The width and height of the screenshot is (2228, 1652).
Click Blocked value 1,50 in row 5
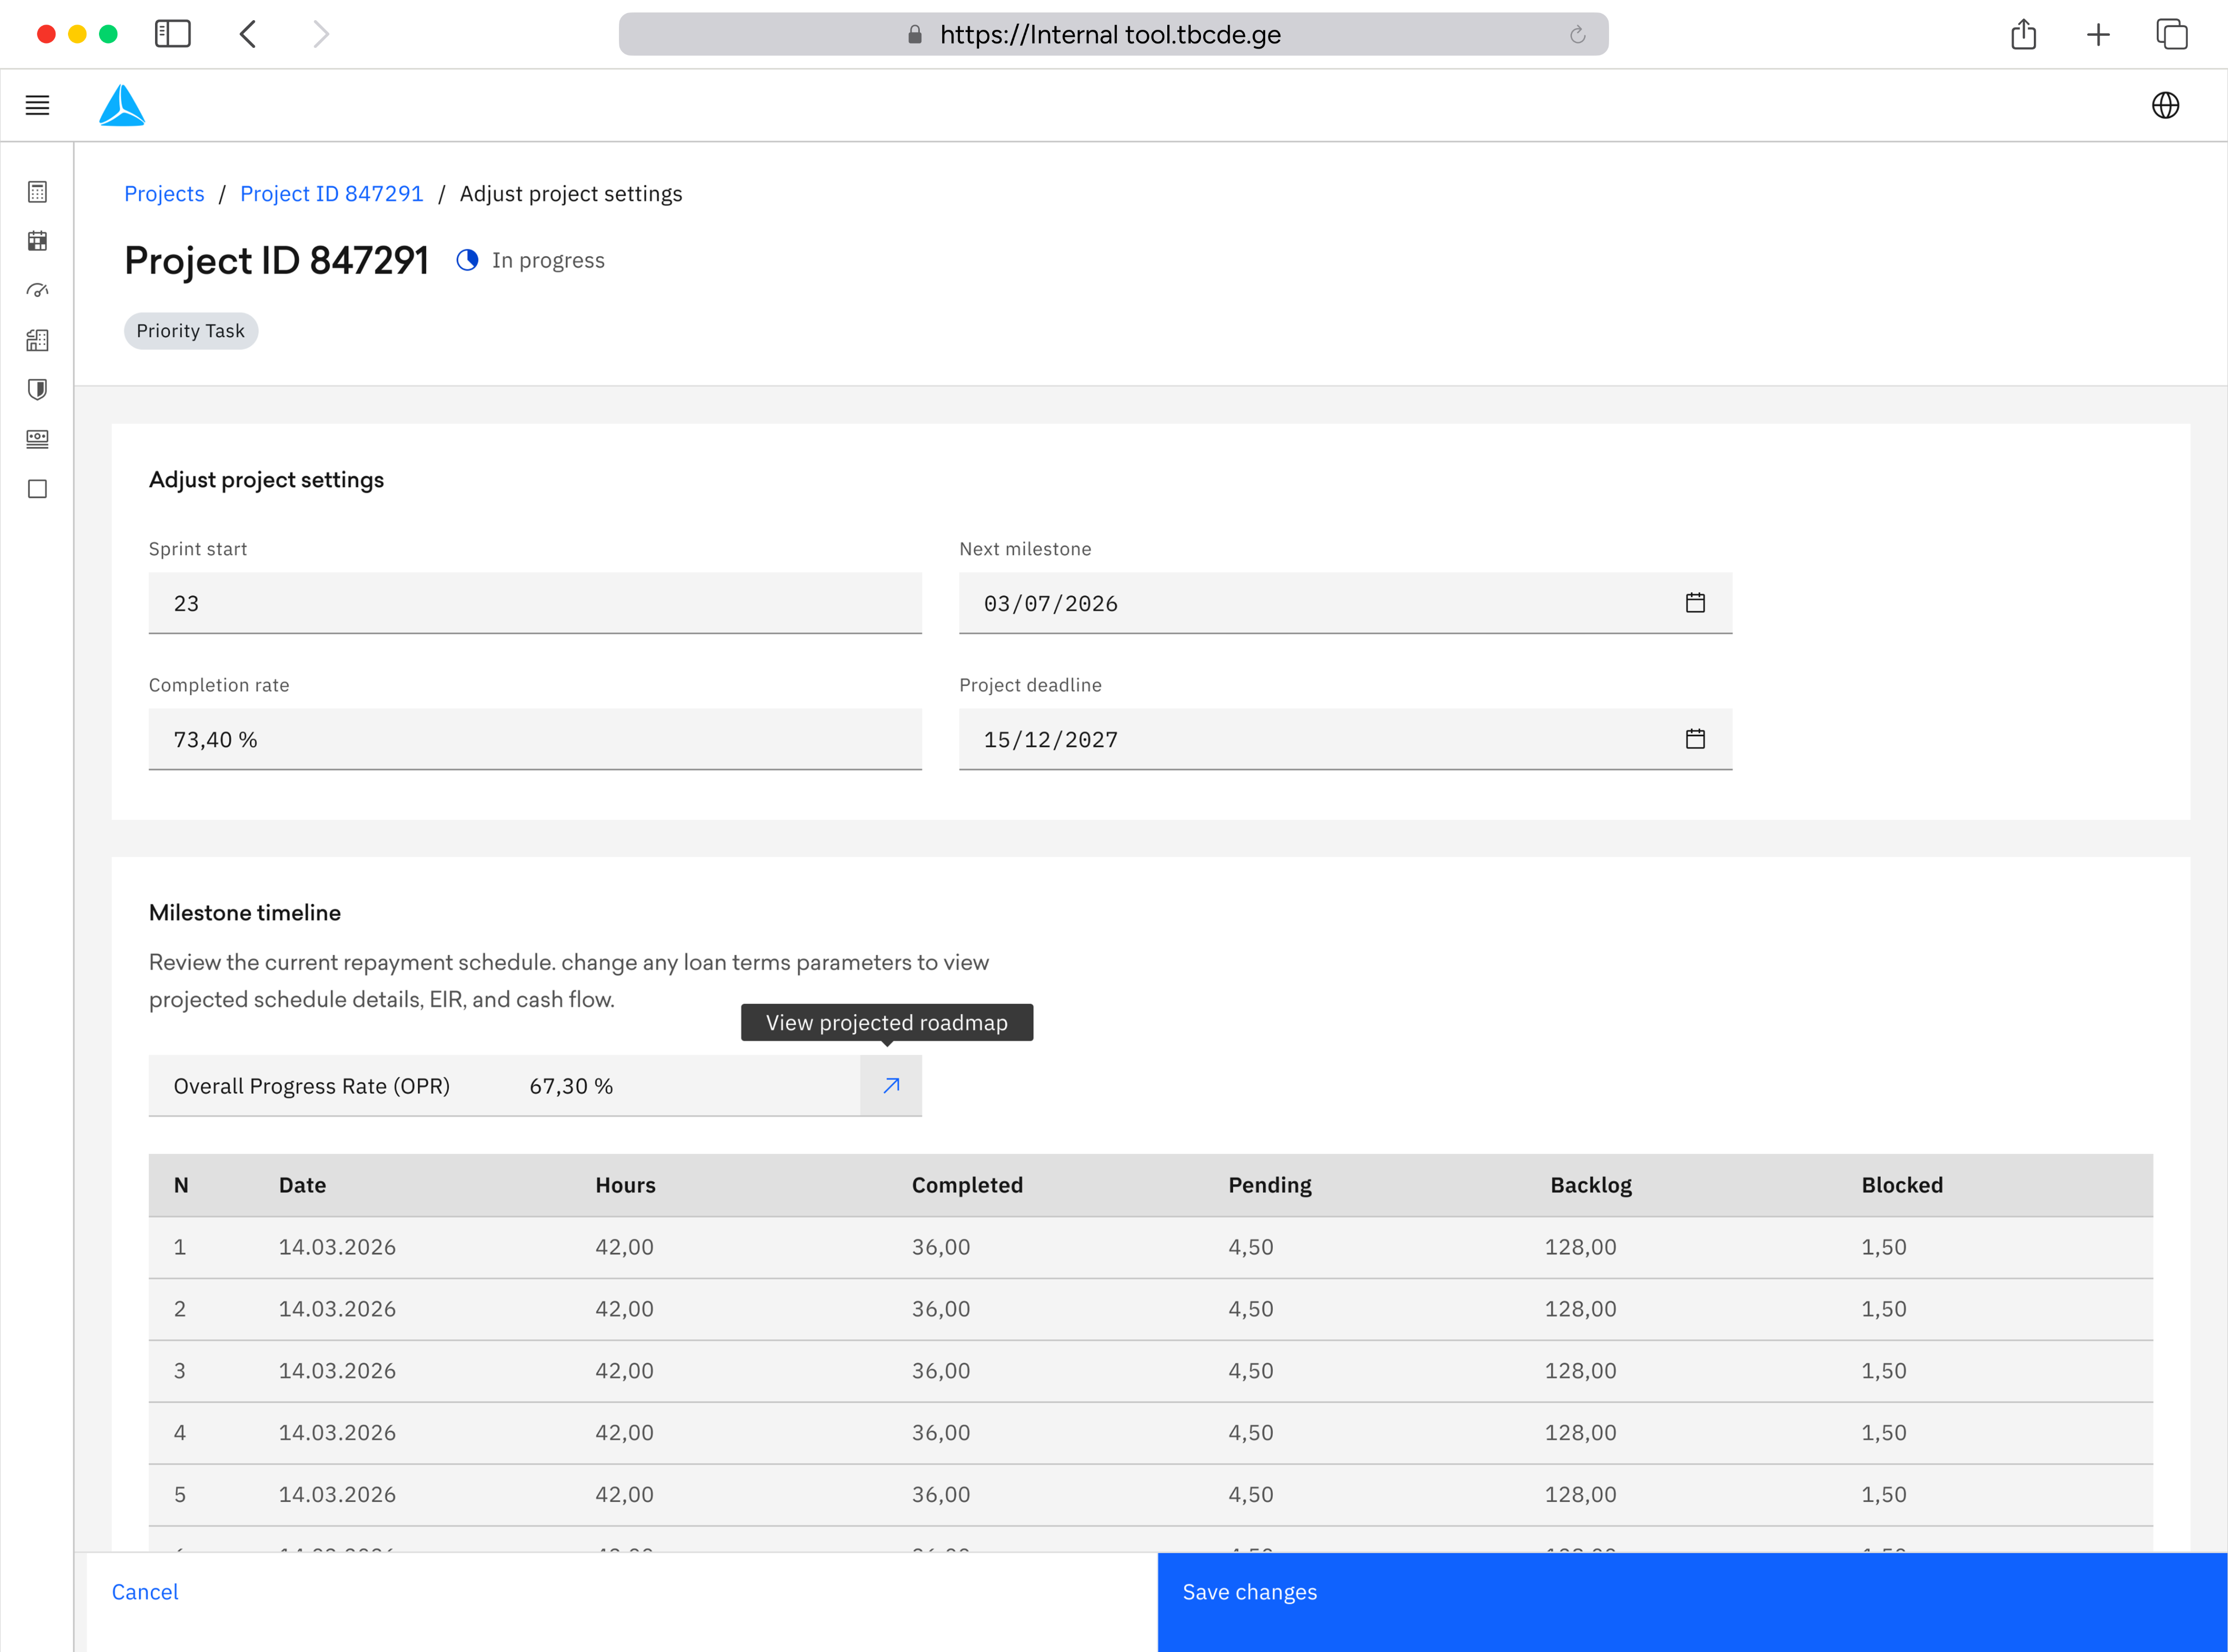tap(1884, 1495)
